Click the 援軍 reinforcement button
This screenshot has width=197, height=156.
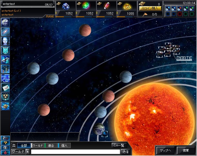(x=186, y=151)
